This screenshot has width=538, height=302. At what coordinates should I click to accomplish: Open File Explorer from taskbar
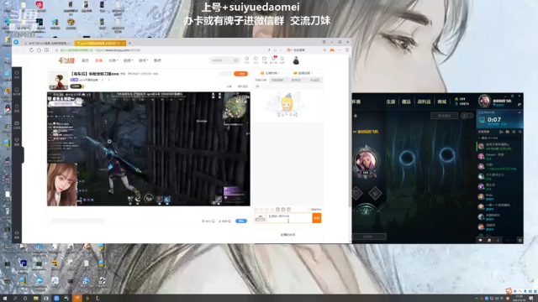pos(35,299)
